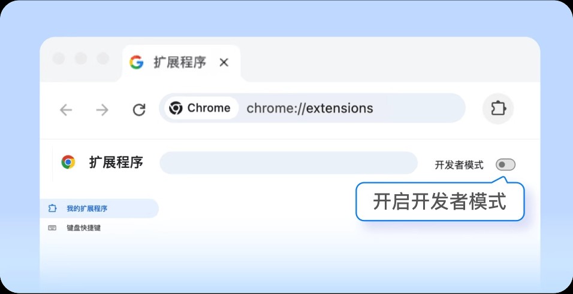
Task: Reload the current page
Action: (x=139, y=109)
